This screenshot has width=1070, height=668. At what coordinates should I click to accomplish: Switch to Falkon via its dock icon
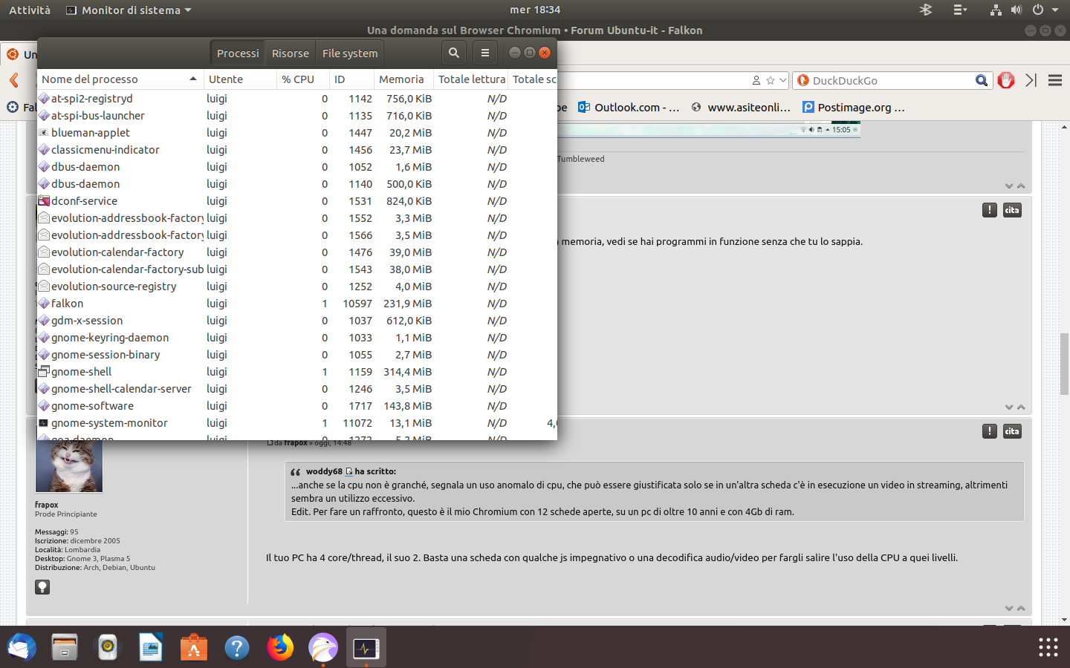tap(323, 647)
